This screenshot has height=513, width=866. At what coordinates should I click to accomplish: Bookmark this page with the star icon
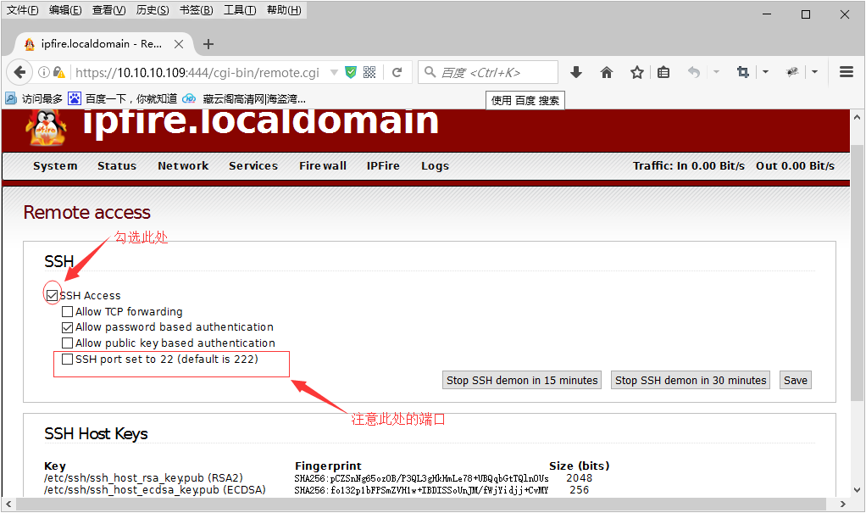coord(637,72)
